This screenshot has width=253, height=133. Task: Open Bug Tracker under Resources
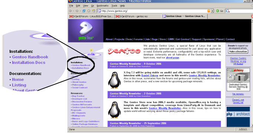78,96
